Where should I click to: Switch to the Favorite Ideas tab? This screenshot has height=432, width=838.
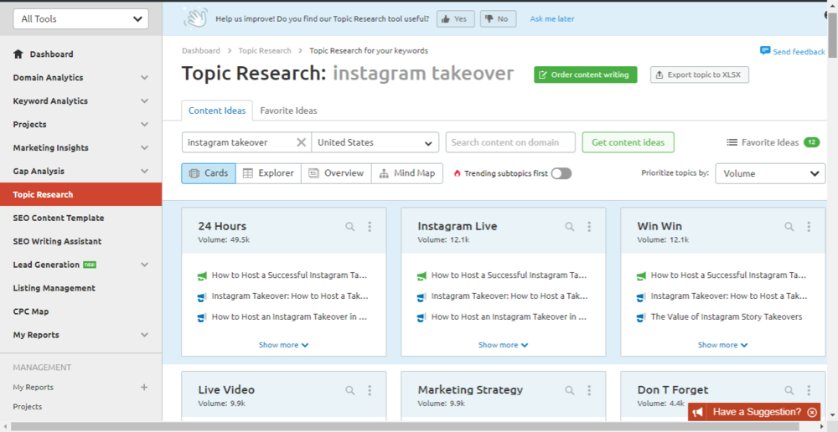[x=288, y=111]
